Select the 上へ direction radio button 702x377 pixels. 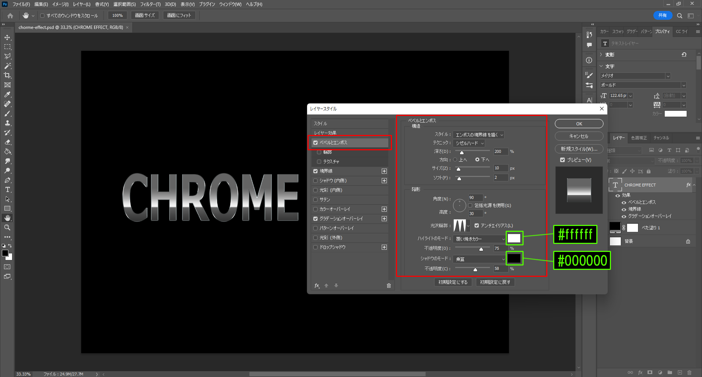455,159
